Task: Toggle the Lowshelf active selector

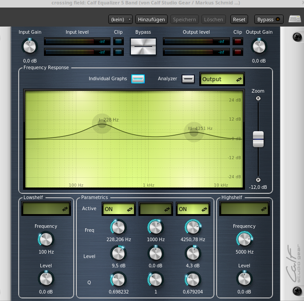Action: pos(46,209)
